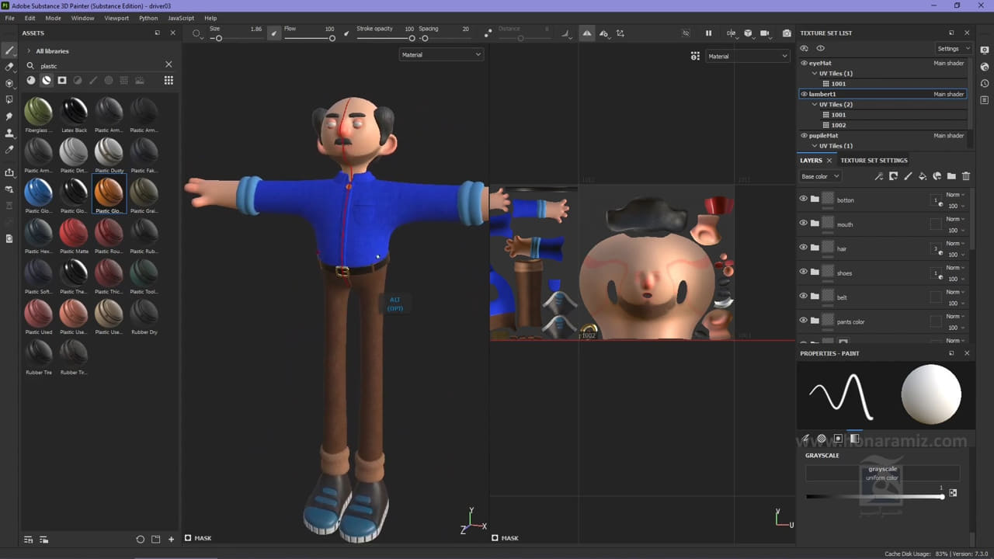Clear the plastic search text
Viewport: 994px width, 559px height.
coord(169,65)
